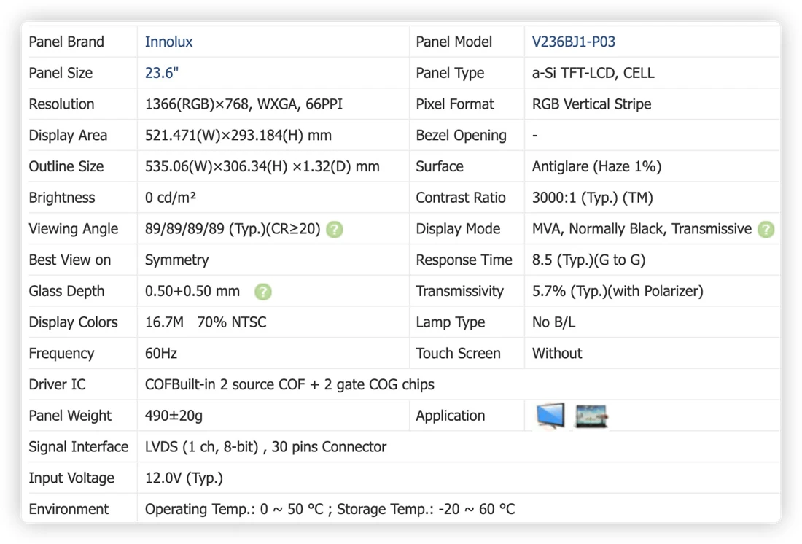Open the V236BJ1-P03 panel model link
Screen dimensions: 802x544
tap(573, 42)
